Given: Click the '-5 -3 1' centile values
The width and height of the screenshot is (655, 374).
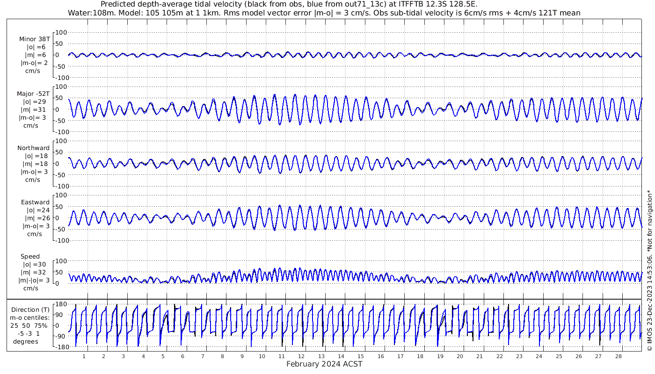Looking at the screenshot, I should click(x=29, y=333).
